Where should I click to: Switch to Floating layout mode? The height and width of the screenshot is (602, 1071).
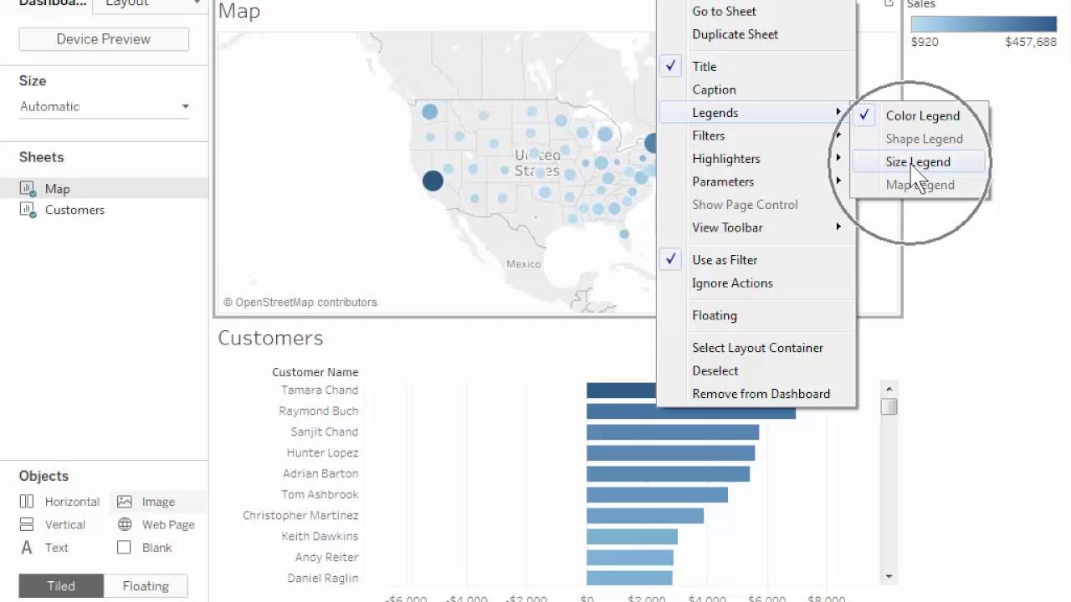click(x=146, y=586)
